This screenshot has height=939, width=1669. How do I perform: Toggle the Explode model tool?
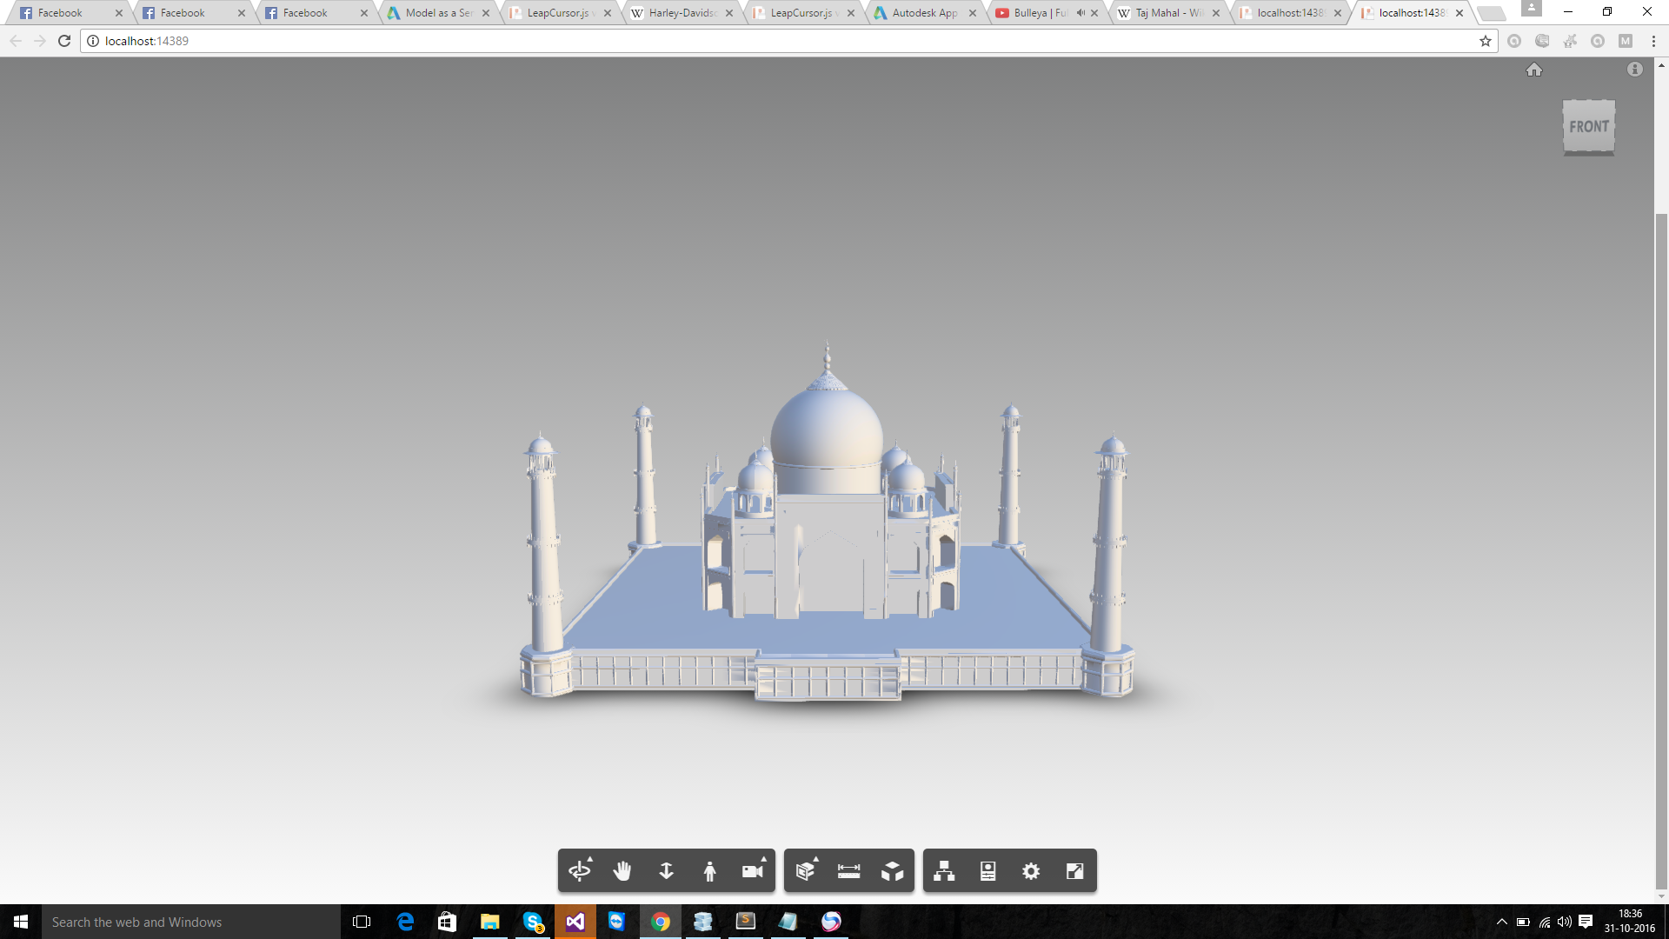tap(892, 870)
